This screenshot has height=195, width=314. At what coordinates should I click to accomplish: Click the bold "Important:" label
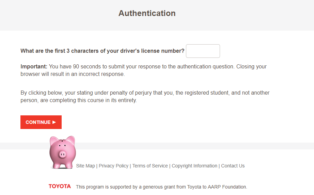click(34, 67)
